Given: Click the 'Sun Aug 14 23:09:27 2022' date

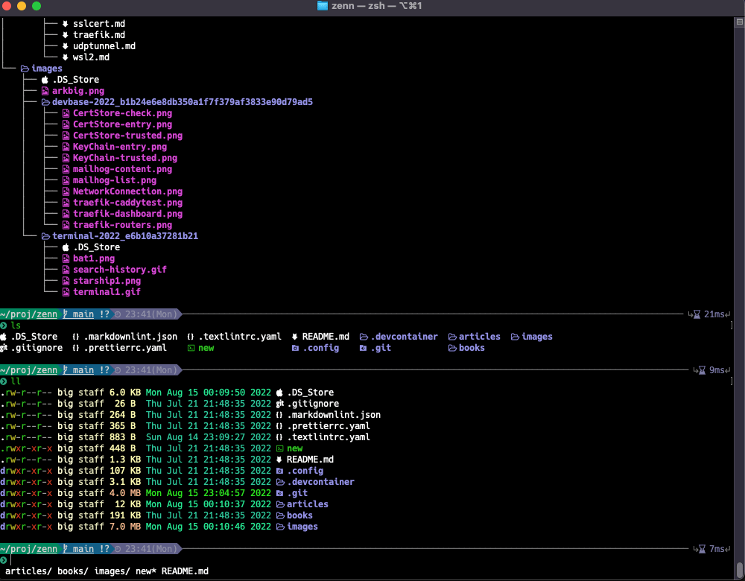Looking at the screenshot, I should coord(208,437).
